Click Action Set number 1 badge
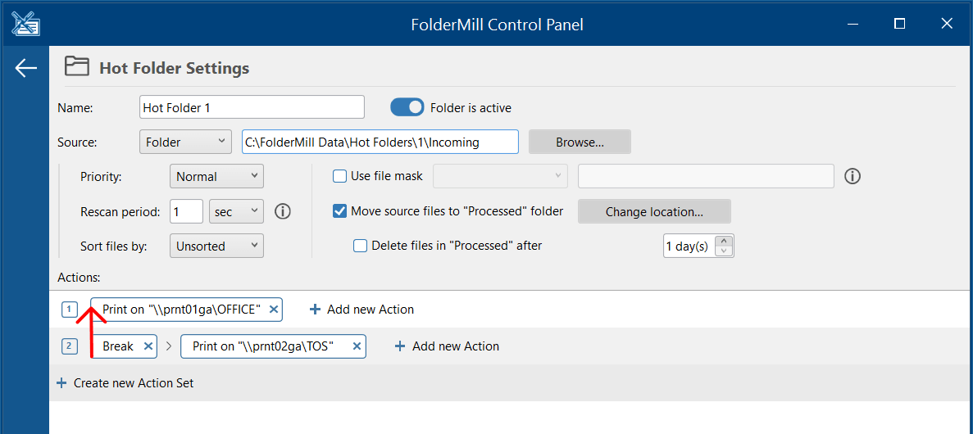The height and width of the screenshot is (434, 973). pos(70,309)
